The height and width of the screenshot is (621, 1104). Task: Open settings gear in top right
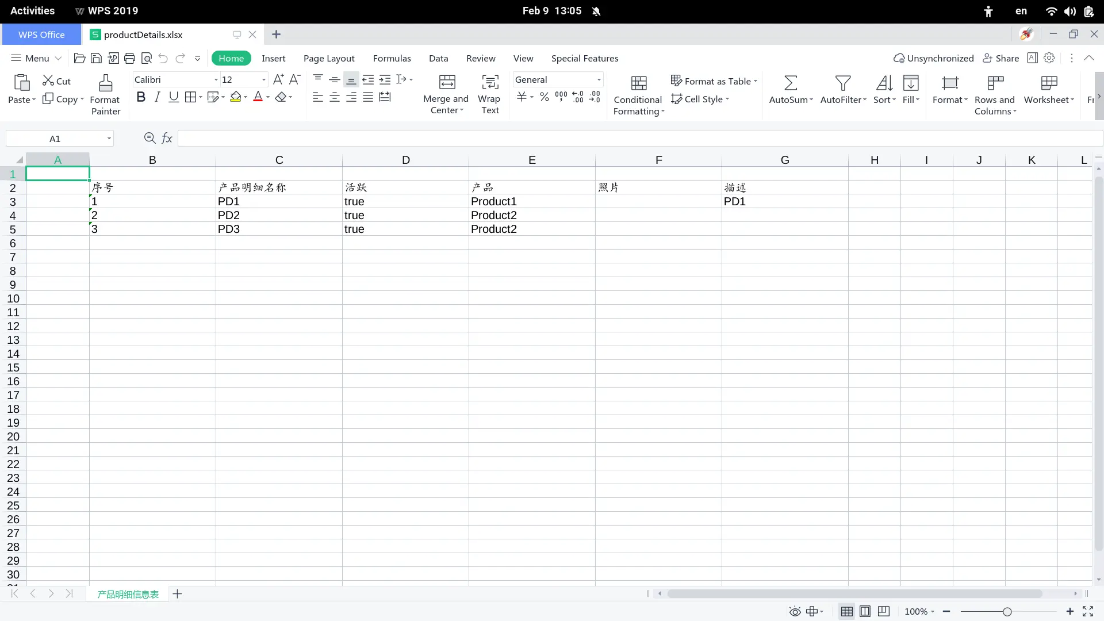tap(1049, 58)
